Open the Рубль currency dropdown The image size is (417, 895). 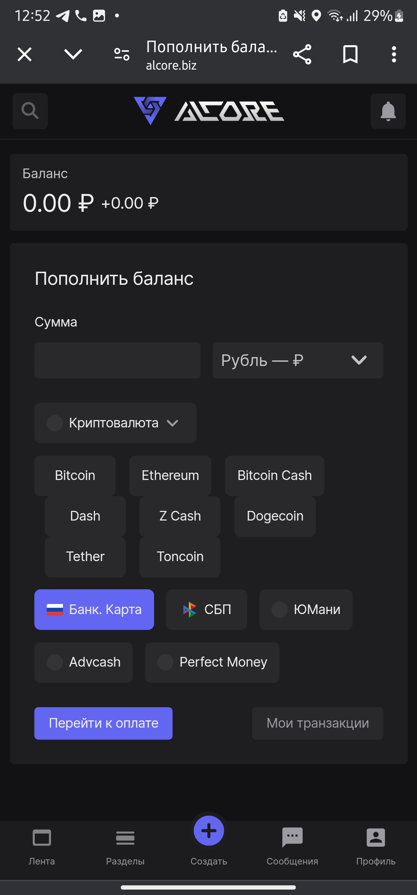click(x=298, y=360)
